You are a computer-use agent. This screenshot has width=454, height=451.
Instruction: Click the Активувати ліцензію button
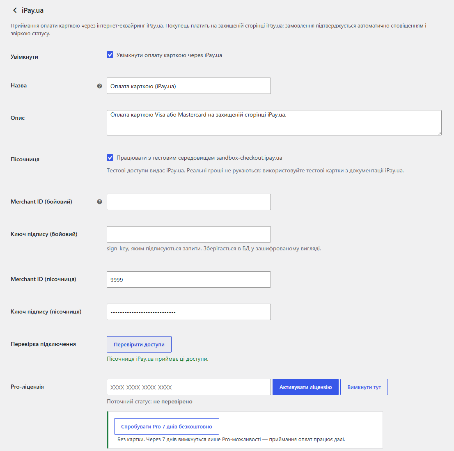pos(305,387)
